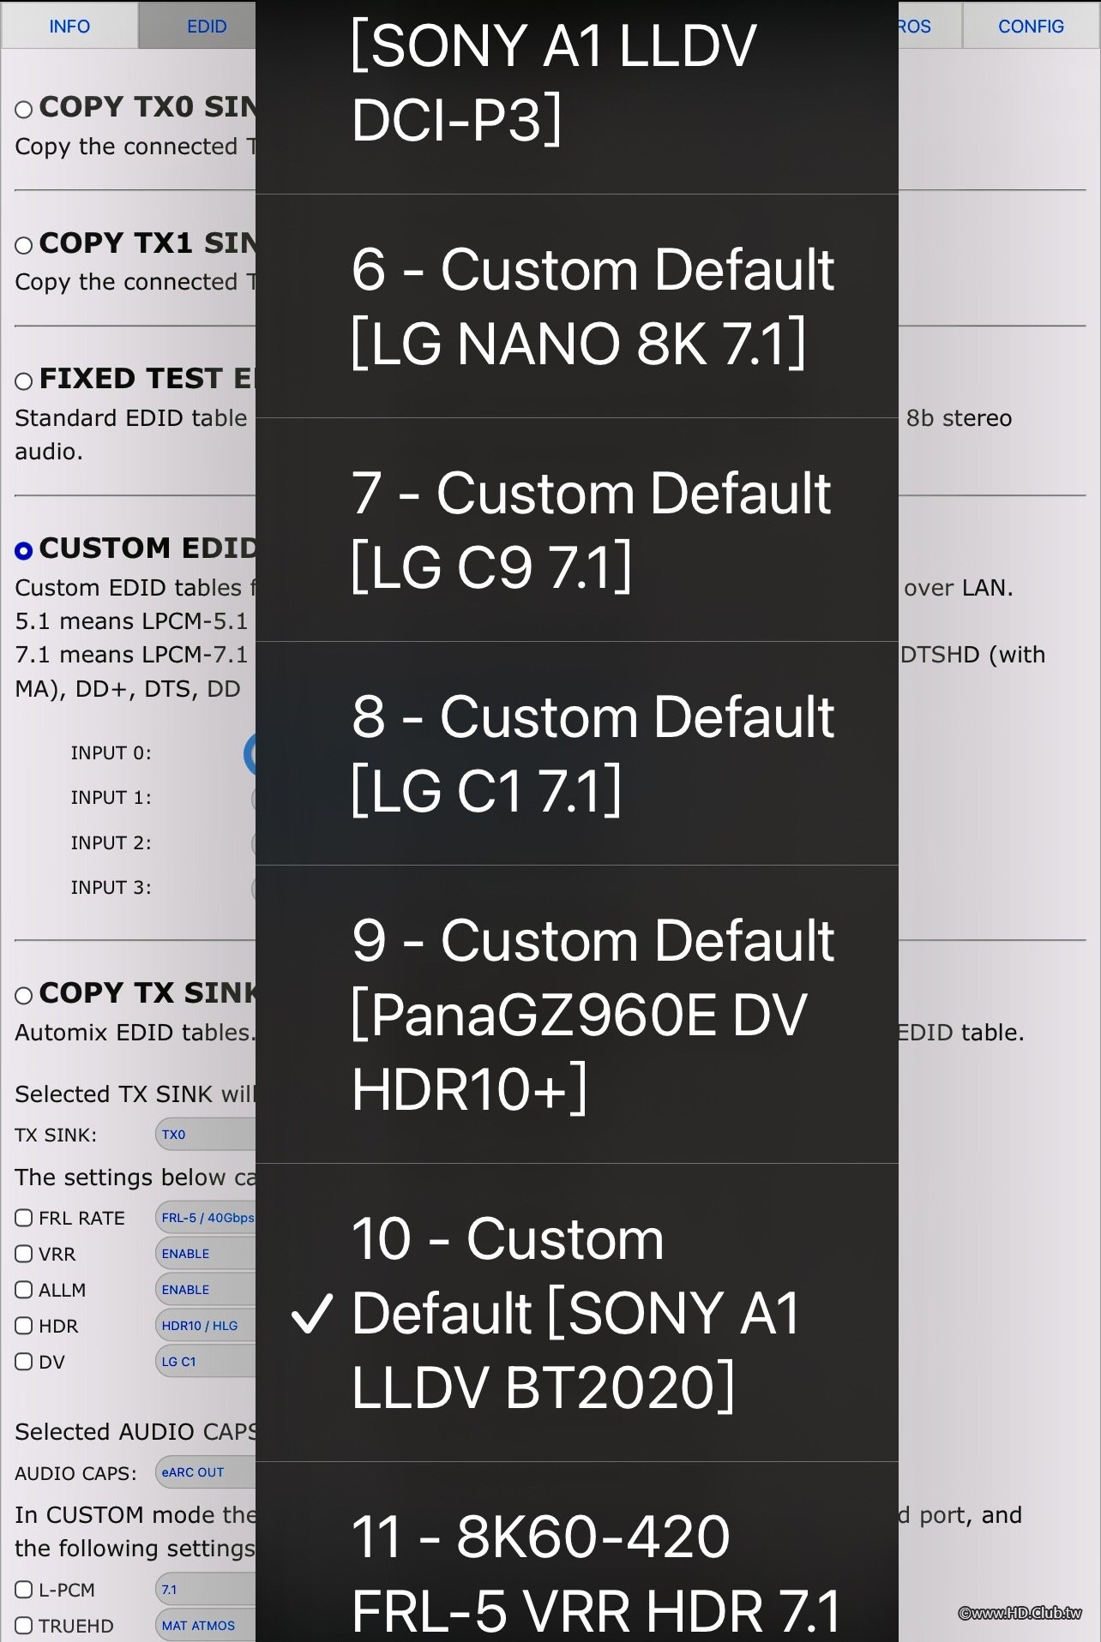Enable the ALLM checkbox

coord(24,1290)
